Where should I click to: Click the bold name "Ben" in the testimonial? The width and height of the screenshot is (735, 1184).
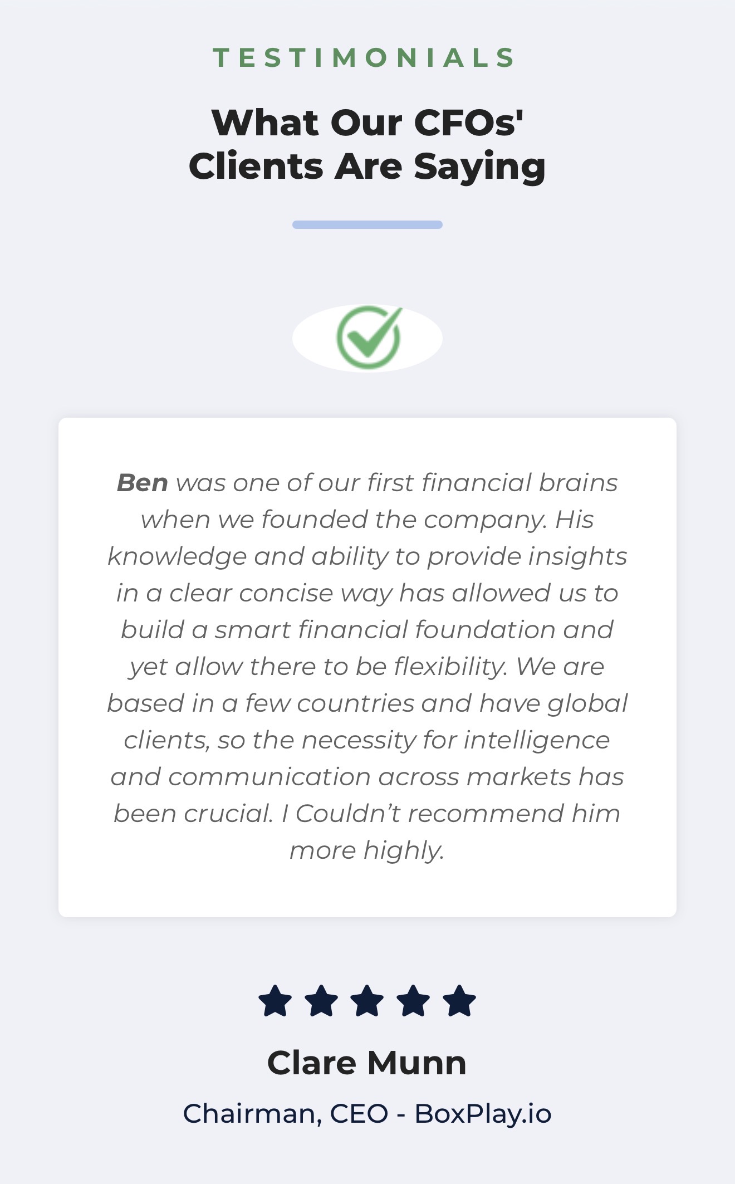143,483
